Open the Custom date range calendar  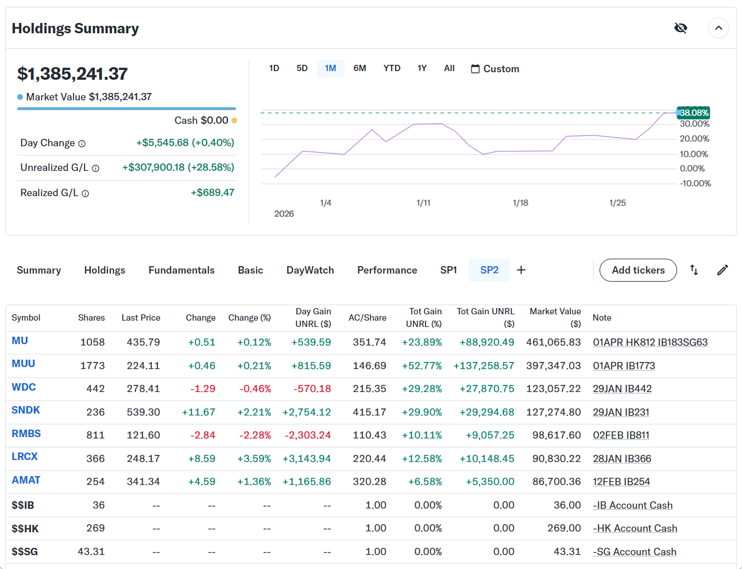tap(495, 69)
